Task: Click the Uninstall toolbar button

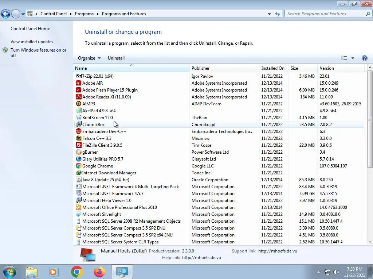Action: pyautogui.click(x=116, y=58)
